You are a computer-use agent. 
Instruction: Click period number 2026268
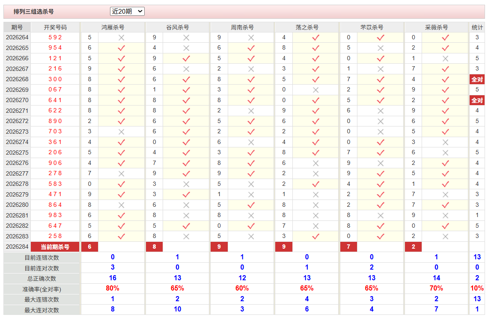[17, 79]
